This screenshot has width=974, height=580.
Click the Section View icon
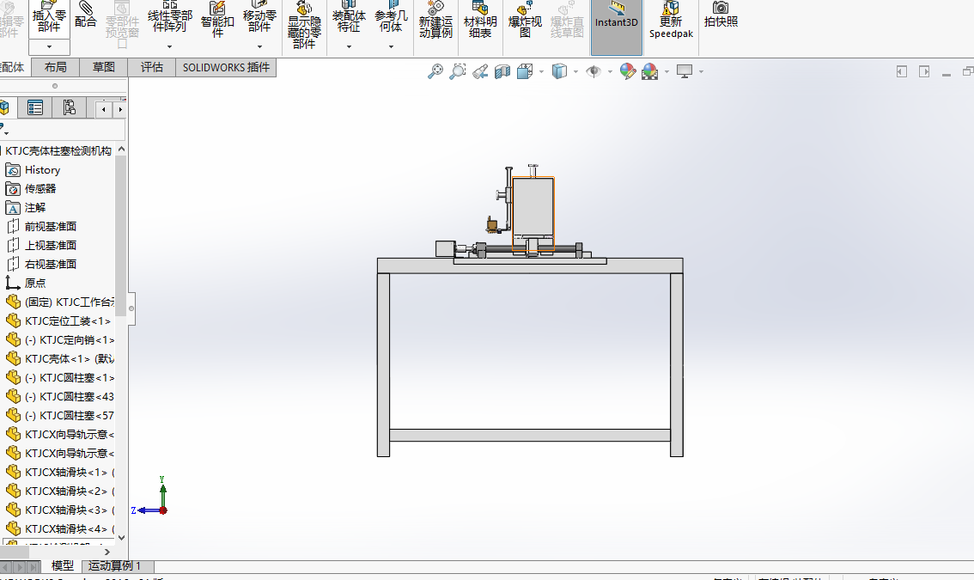[x=502, y=71]
